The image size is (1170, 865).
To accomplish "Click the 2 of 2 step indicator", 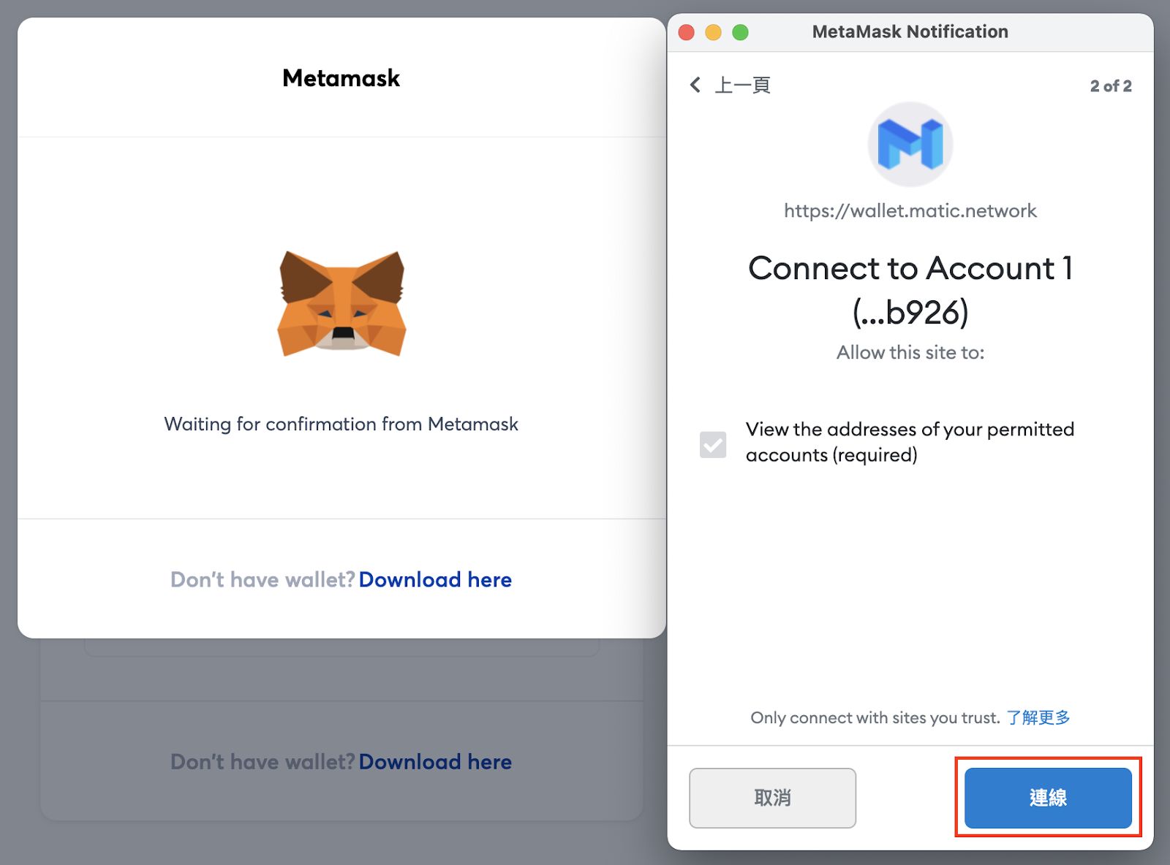I will pyautogui.click(x=1111, y=86).
